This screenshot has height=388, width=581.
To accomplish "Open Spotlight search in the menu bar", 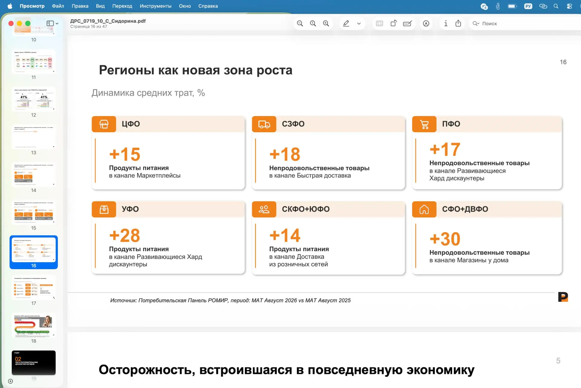I will 556,6.
